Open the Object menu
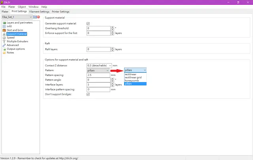The height and width of the screenshot is (160, 253). 22,7
